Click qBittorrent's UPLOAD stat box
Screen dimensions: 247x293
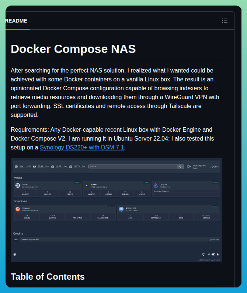(x=206, y=216)
